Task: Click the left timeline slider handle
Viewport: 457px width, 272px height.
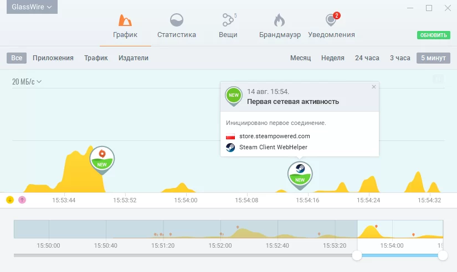Action: pyautogui.click(x=357, y=255)
